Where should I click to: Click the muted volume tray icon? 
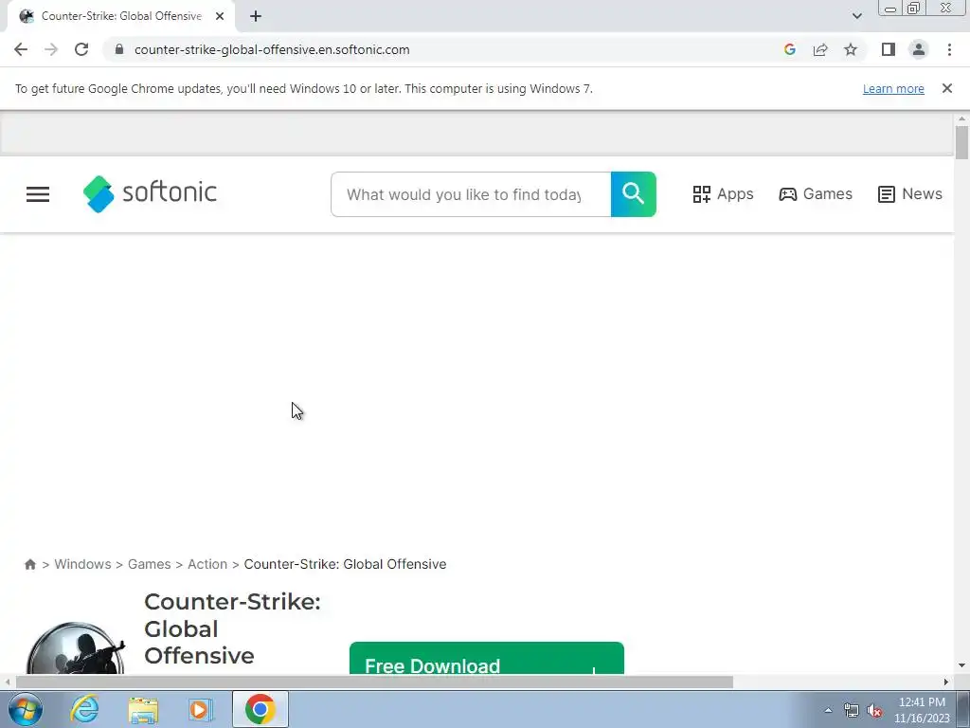tap(874, 711)
